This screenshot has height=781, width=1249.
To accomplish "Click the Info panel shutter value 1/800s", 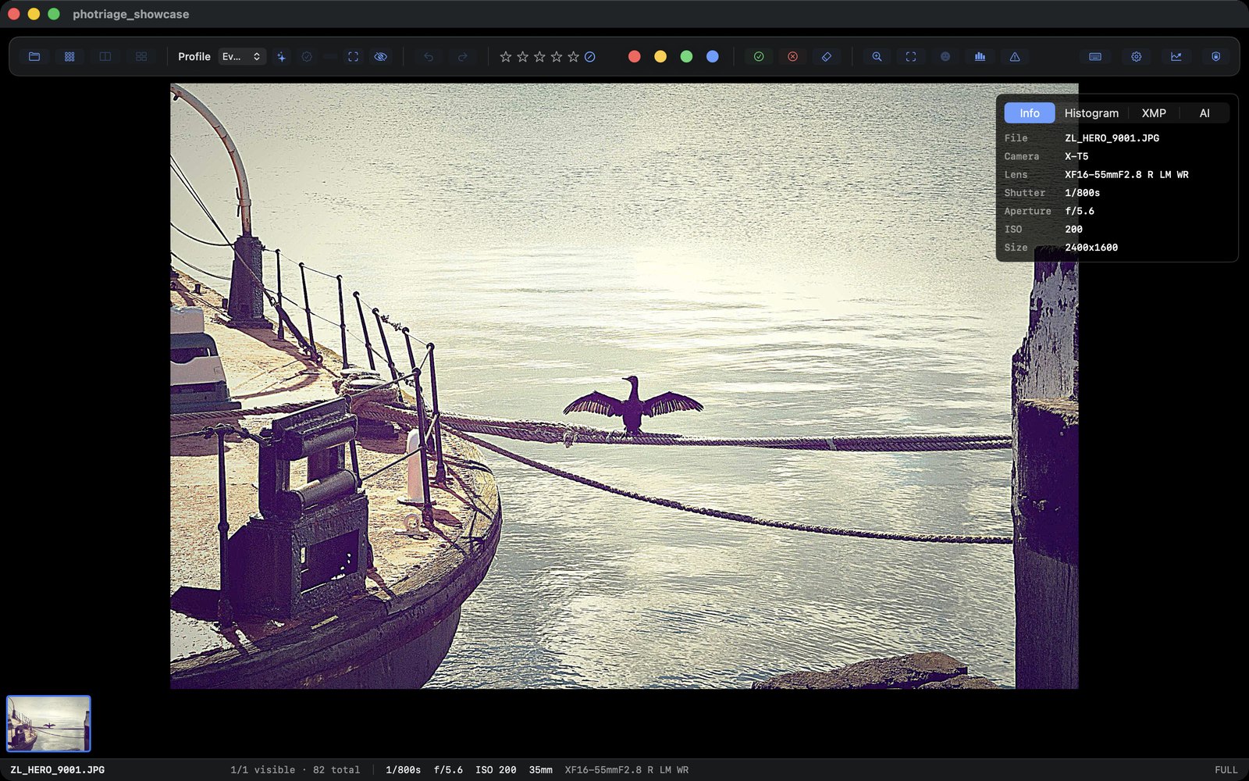I will pyautogui.click(x=1082, y=193).
